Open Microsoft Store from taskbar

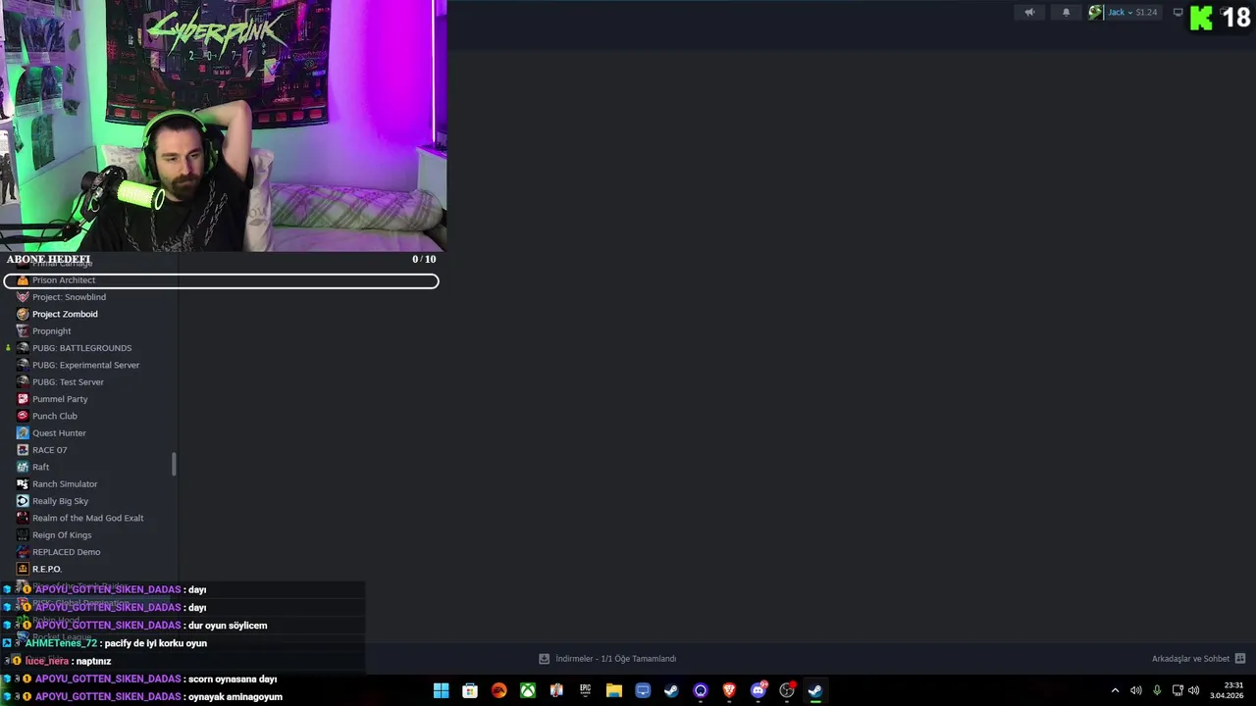click(470, 690)
